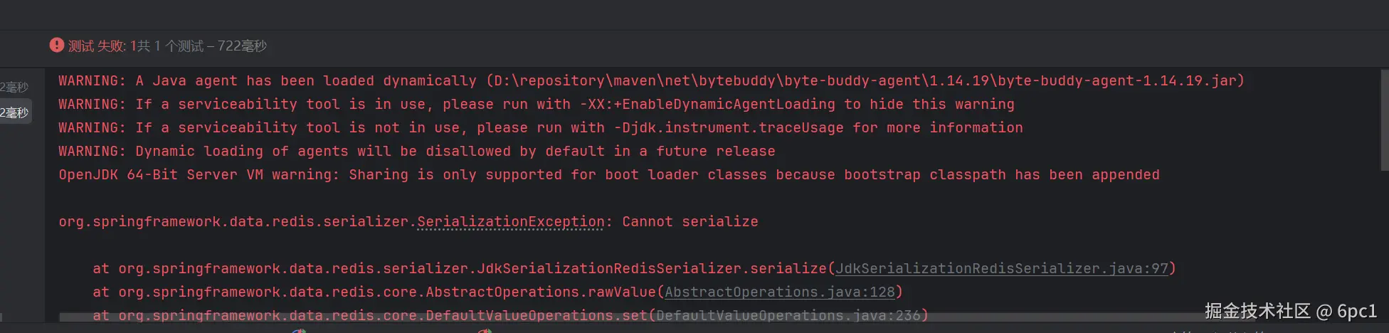1389x333 pixels.
Task: Click the red test-failed error icon
Action: point(56,46)
